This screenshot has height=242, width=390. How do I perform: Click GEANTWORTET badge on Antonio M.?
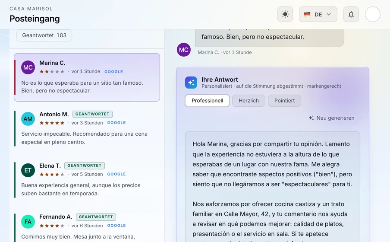(x=92, y=114)
